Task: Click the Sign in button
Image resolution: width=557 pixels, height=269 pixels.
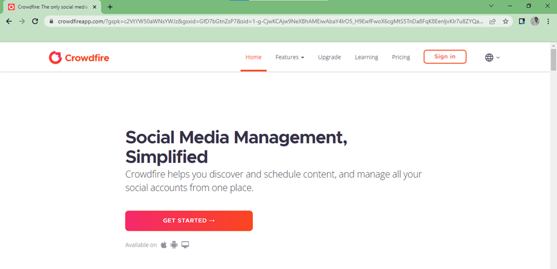Action: point(445,57)
